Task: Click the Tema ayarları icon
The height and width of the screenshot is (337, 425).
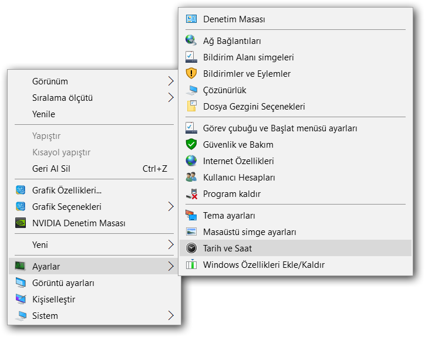Action: point(191,215)
